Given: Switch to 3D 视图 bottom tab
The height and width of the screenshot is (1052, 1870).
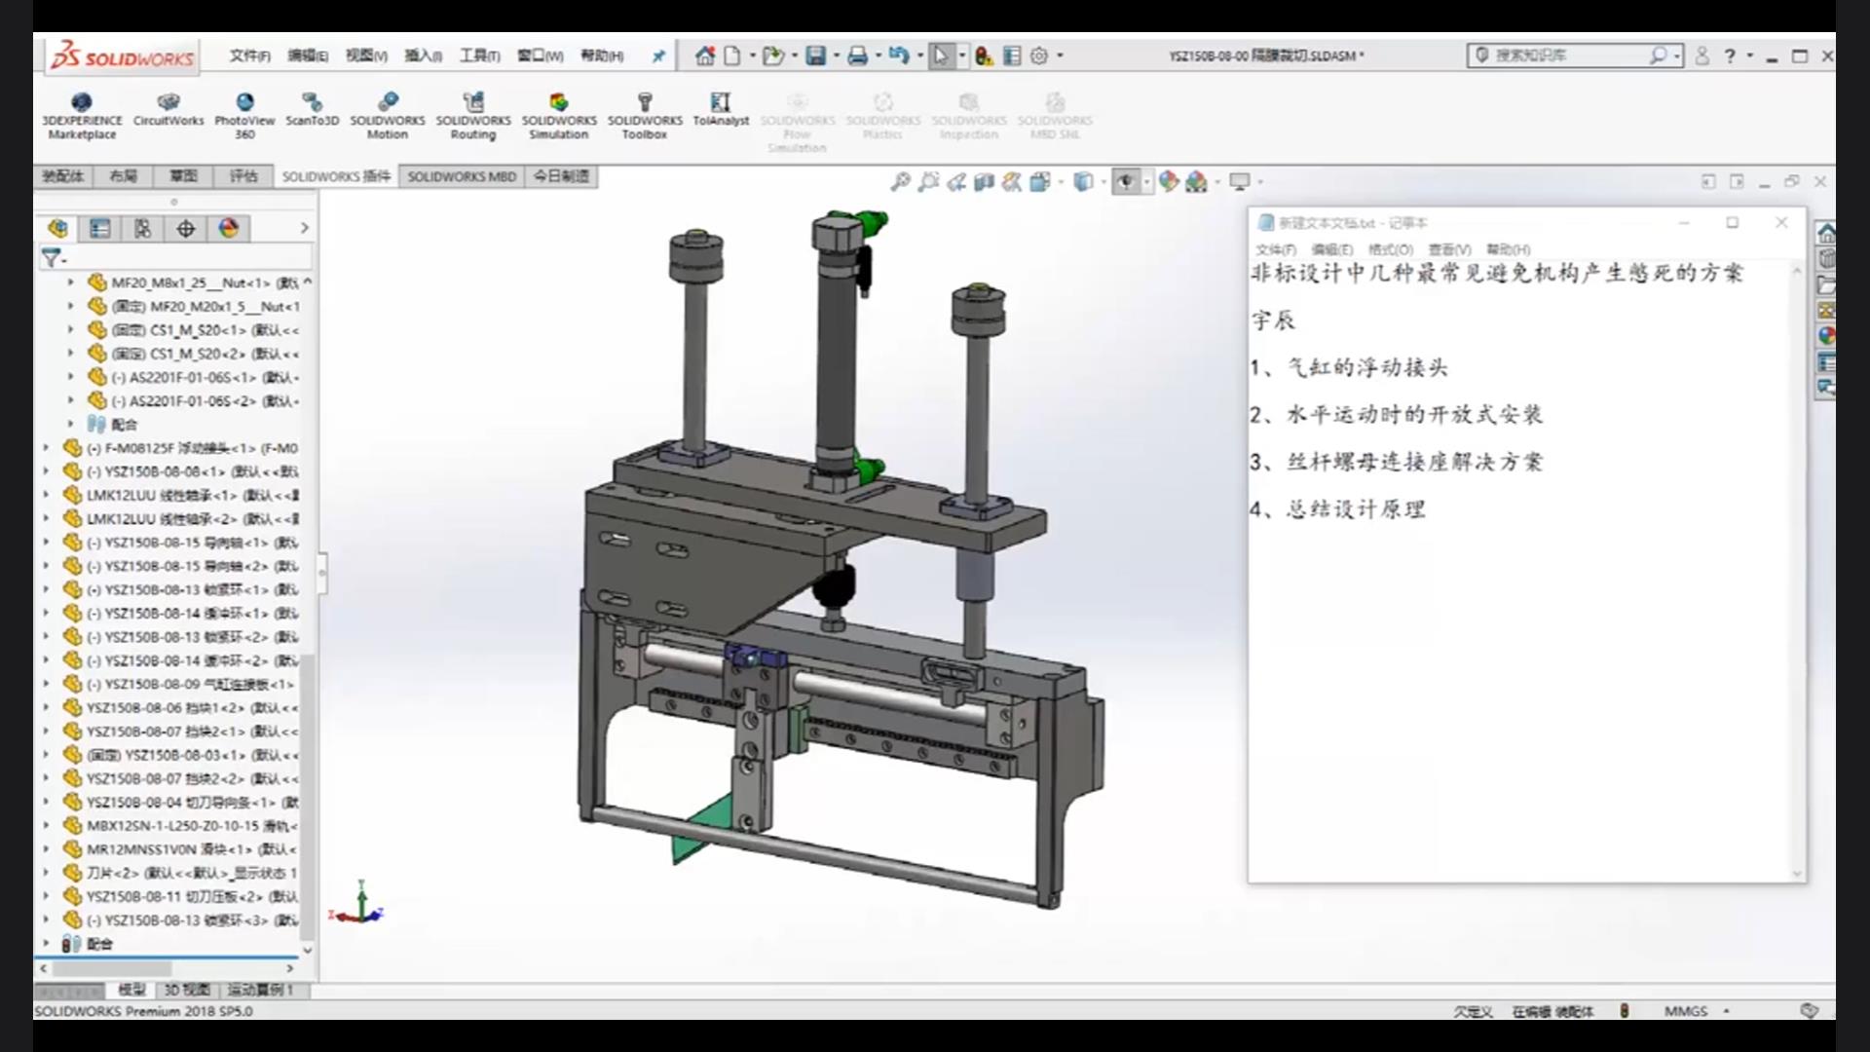Looking at the screenshot, I should point(186,990).
